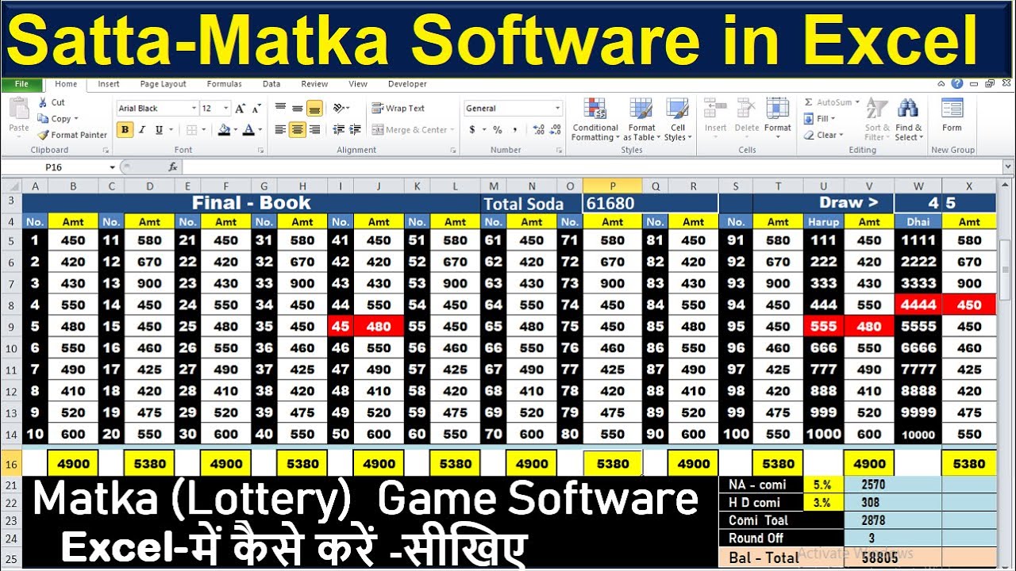This screenshot has width=1016, height=571.
Task: Open the Font dialog launcher
Action: [260, 150]
